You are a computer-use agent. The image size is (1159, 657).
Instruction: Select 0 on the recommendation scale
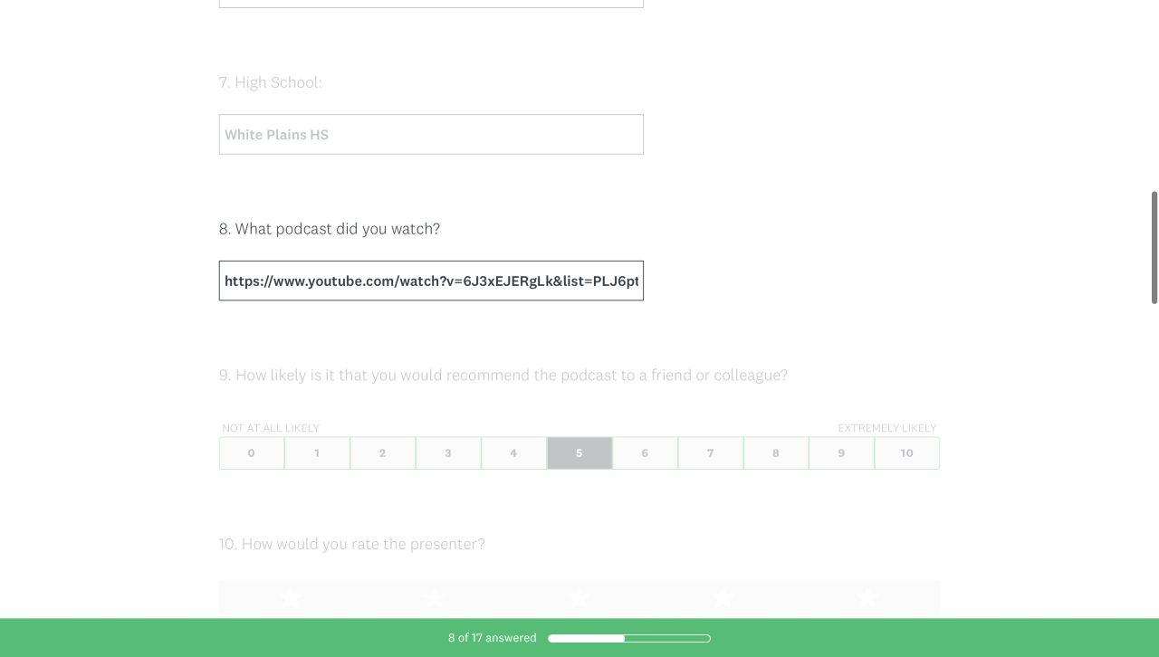tap(252, 453)
